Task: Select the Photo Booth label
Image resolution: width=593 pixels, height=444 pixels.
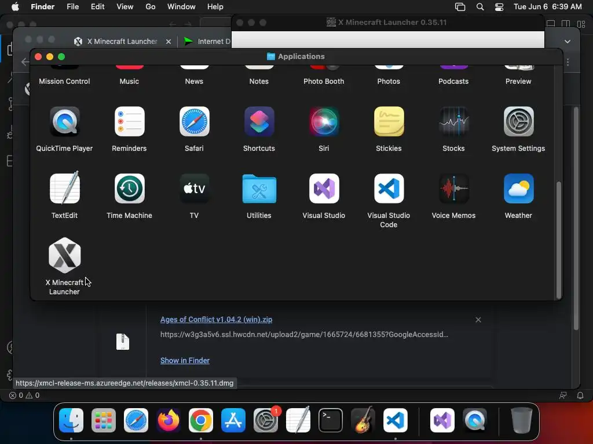Action: [324, 81]
